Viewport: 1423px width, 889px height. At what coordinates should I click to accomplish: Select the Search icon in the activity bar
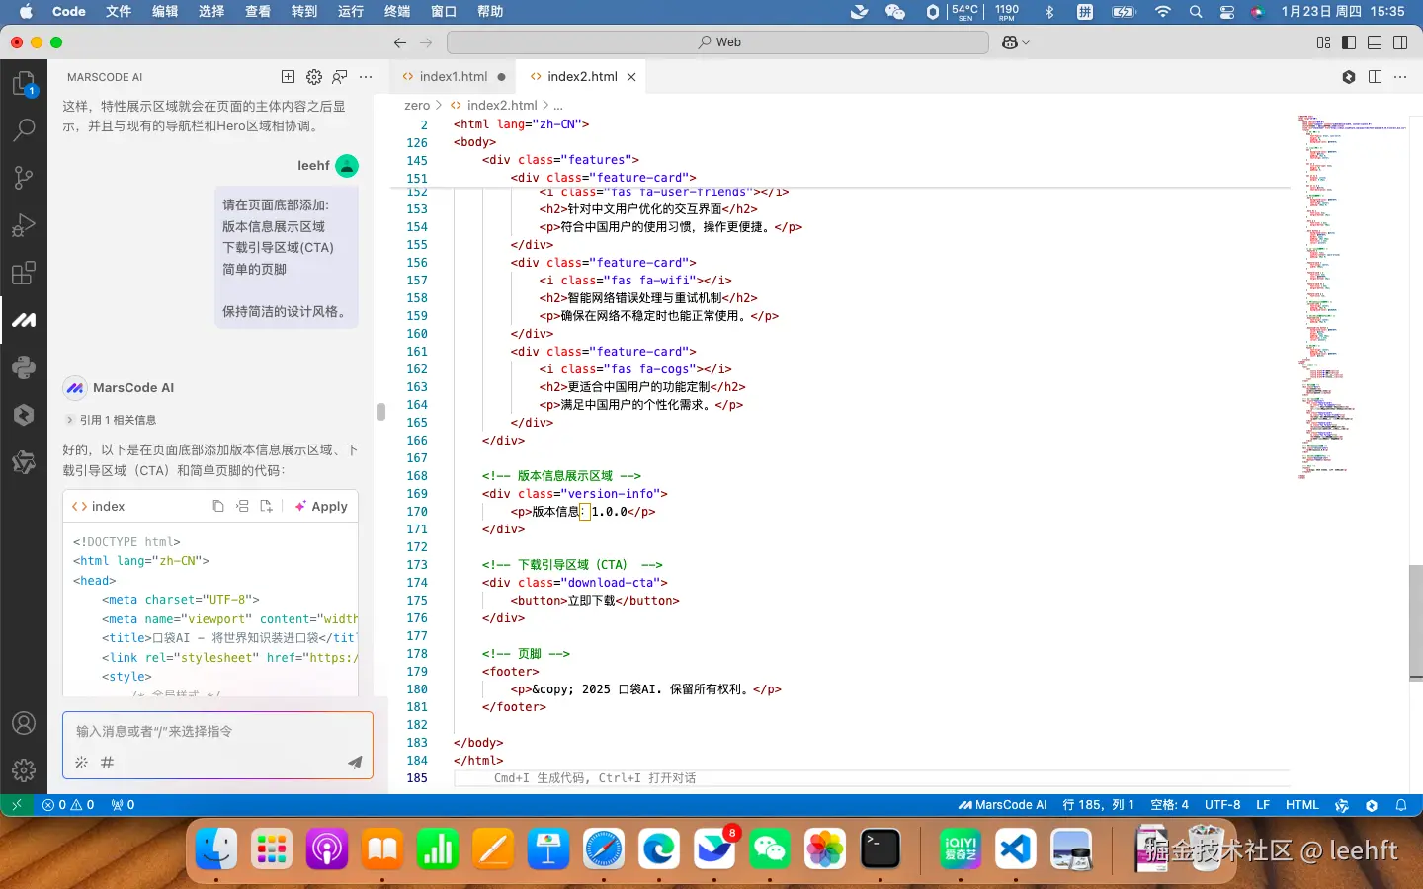click(x=24, y=129)
